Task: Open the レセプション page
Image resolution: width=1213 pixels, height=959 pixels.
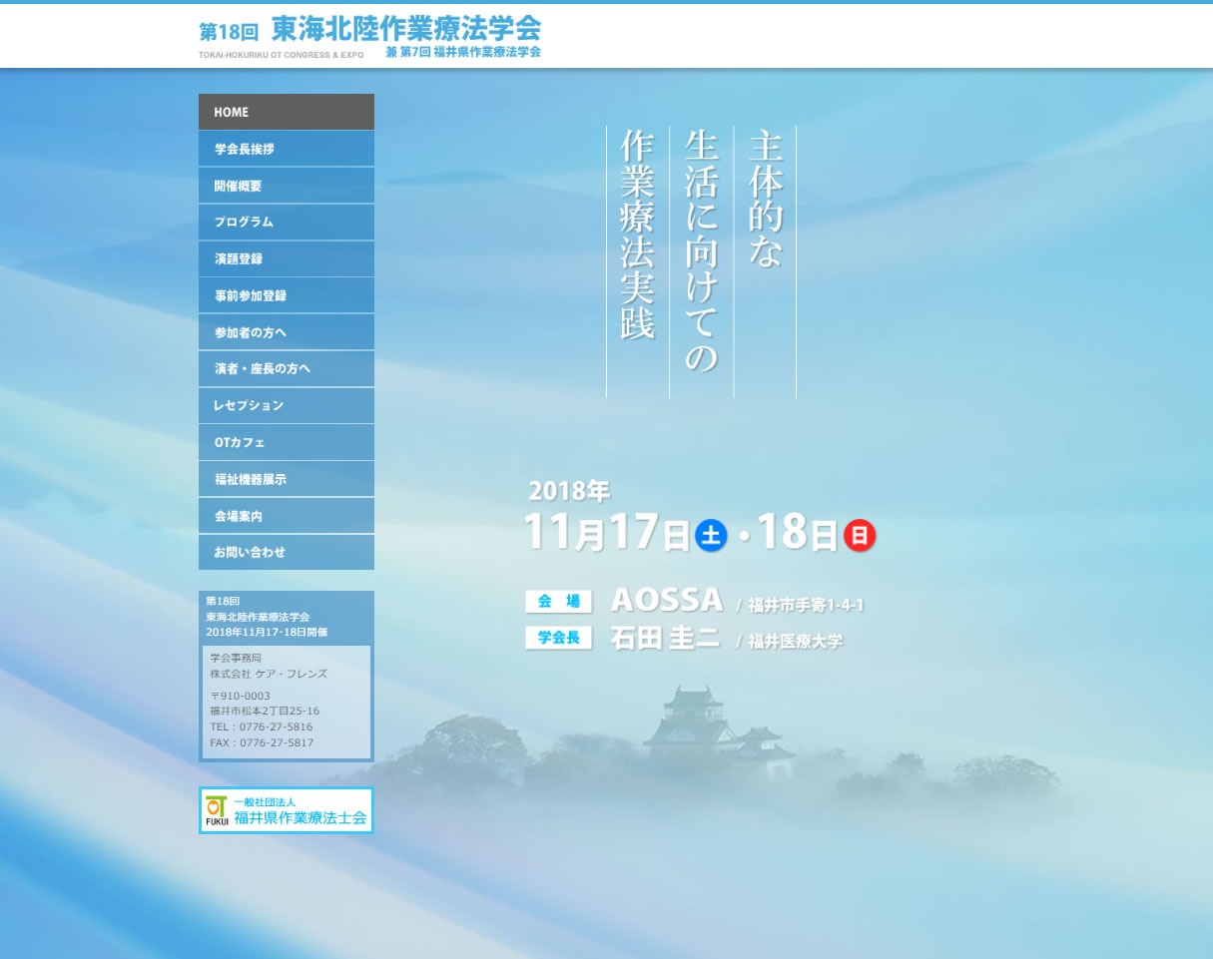Action: 286,405
